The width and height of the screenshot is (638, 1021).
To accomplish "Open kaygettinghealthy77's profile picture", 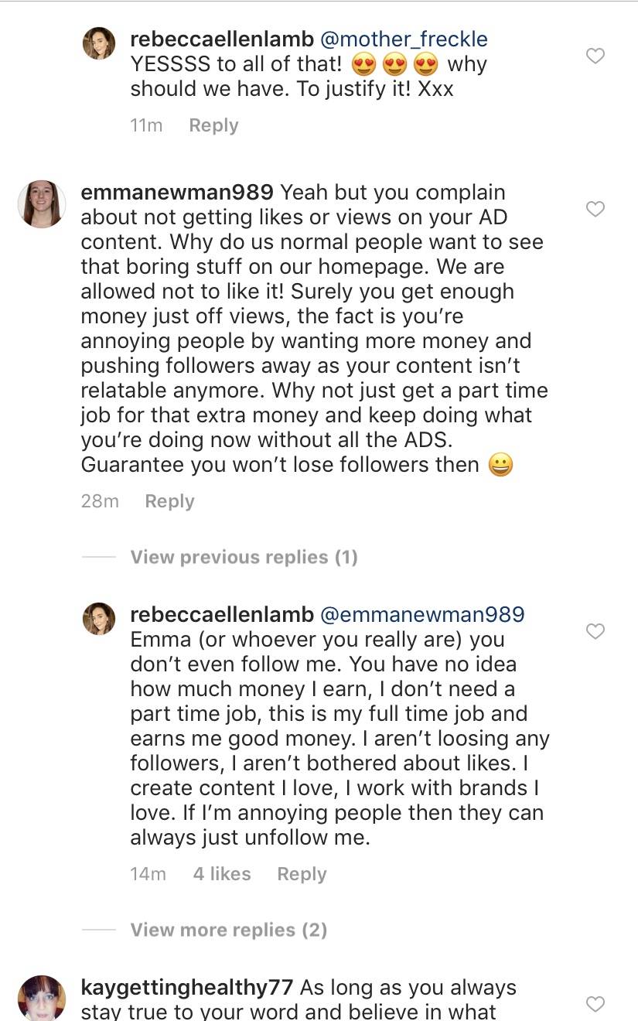I will coord(42,999).
